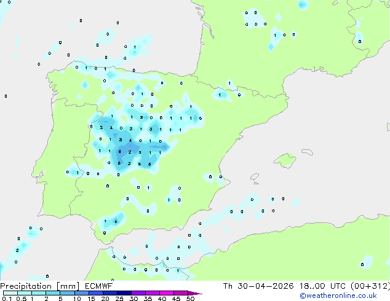Screen dimensions: 390x301
Task: Select the legend swatch between 5 and 10
Action: [x=67, y=293]
